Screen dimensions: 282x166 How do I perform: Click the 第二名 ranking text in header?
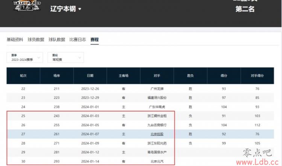tap(245, 9)
